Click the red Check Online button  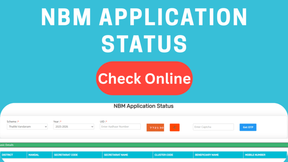(144, 78)
